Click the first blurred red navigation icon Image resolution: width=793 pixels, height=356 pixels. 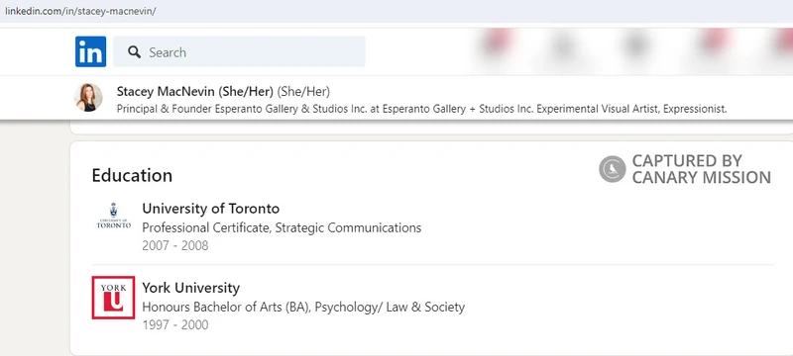(498, 42)
